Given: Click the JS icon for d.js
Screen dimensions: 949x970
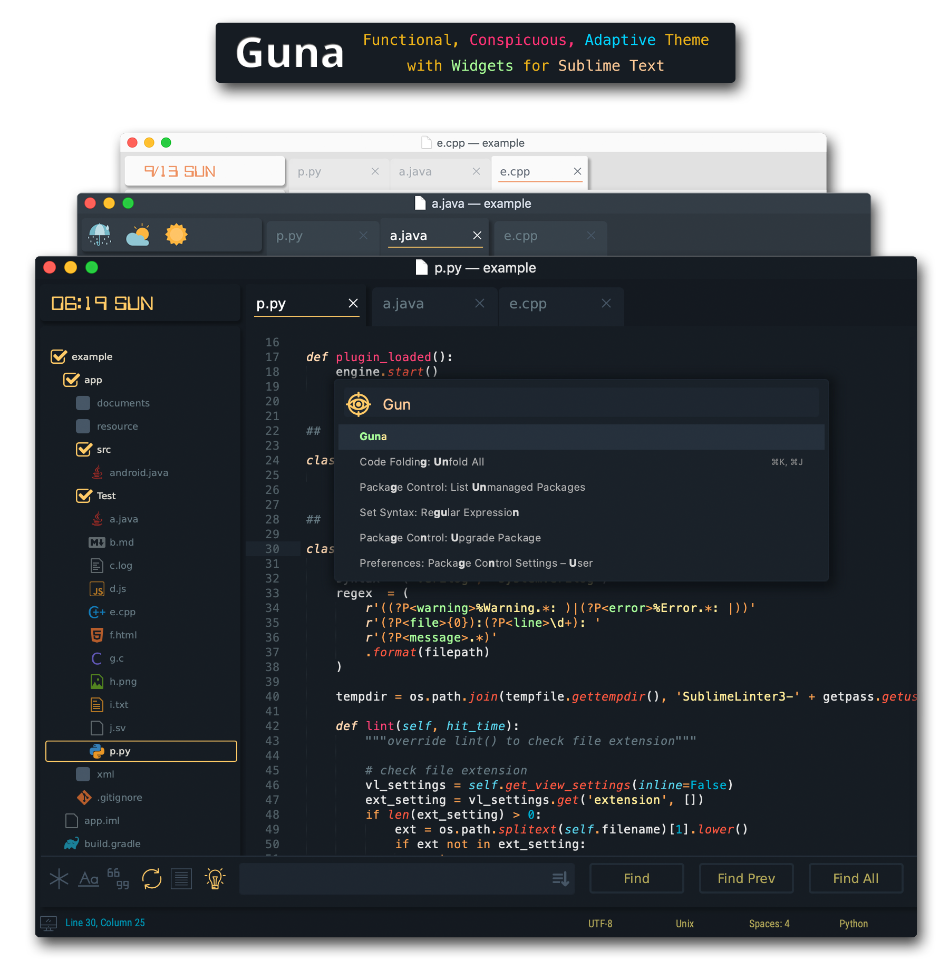Looking at the screenshot, I should tap(97, 589).
